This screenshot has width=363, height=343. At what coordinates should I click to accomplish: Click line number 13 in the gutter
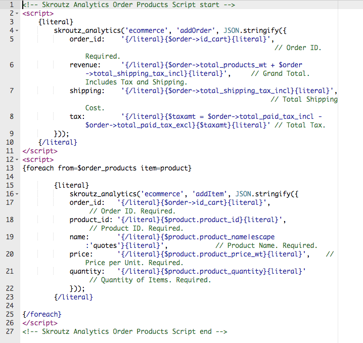click(x=10, y=168)
